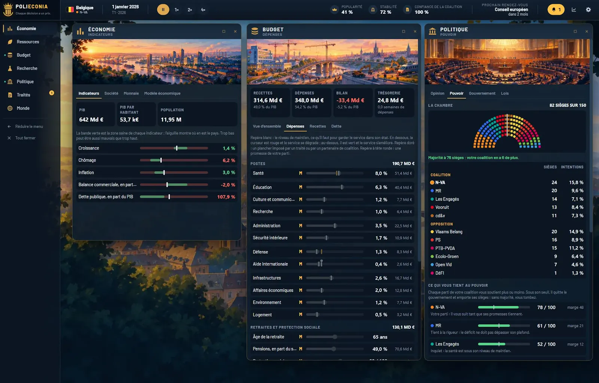599x383 pixels.
Task: Click the Popularité crown icon
Action: point(334,10)
